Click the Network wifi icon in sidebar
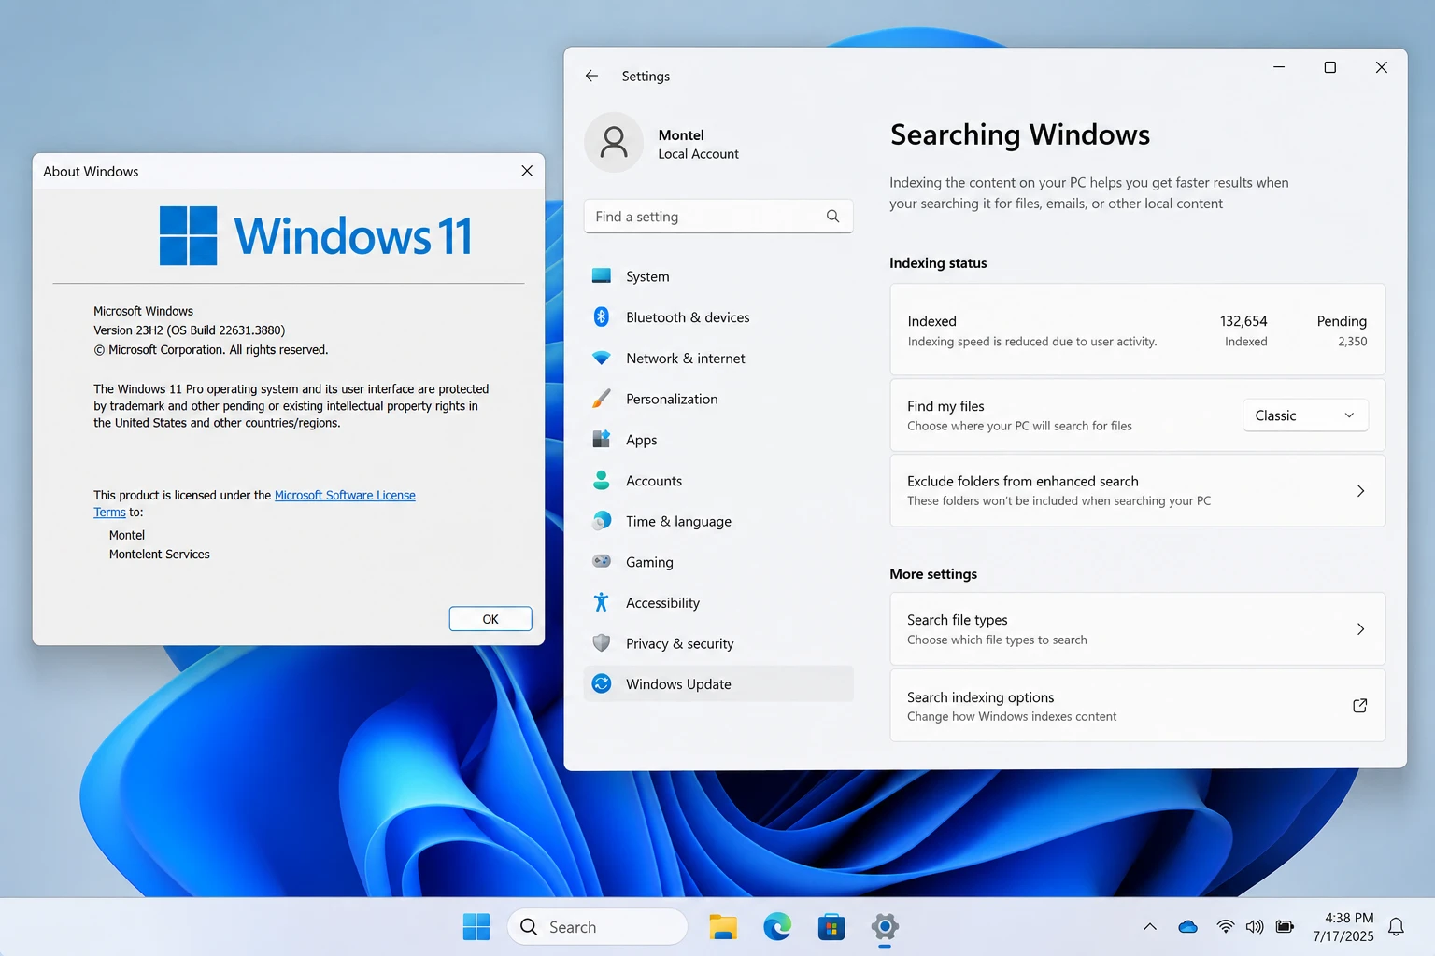1435x956 pixels. [x=602, y=358]
